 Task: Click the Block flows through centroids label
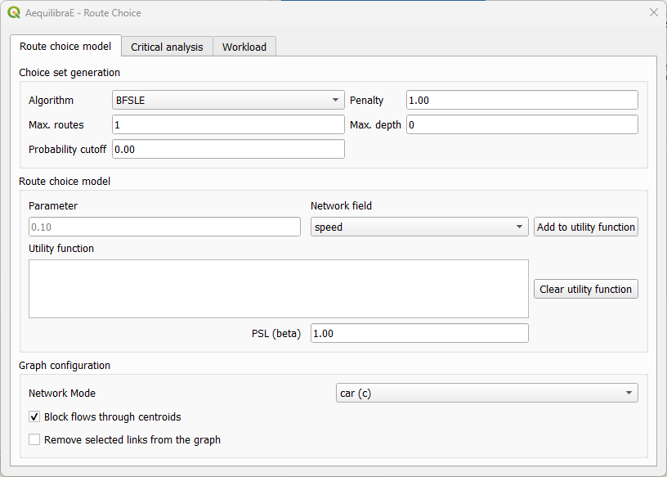(112, 416)
